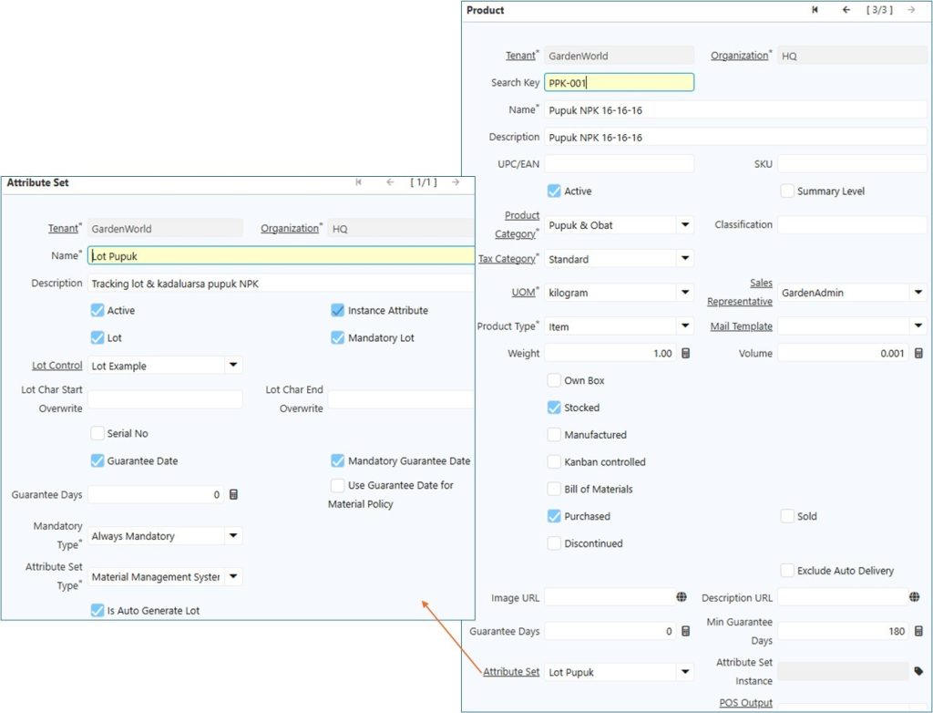
Task: Enable the Serial No checkbox
Action: [98, 433]
